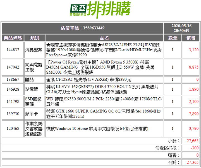Image resolution: width=201 pixels, height=168 pixels.
Task: Click the 商品條碼 column header
Action: (13, 38)
